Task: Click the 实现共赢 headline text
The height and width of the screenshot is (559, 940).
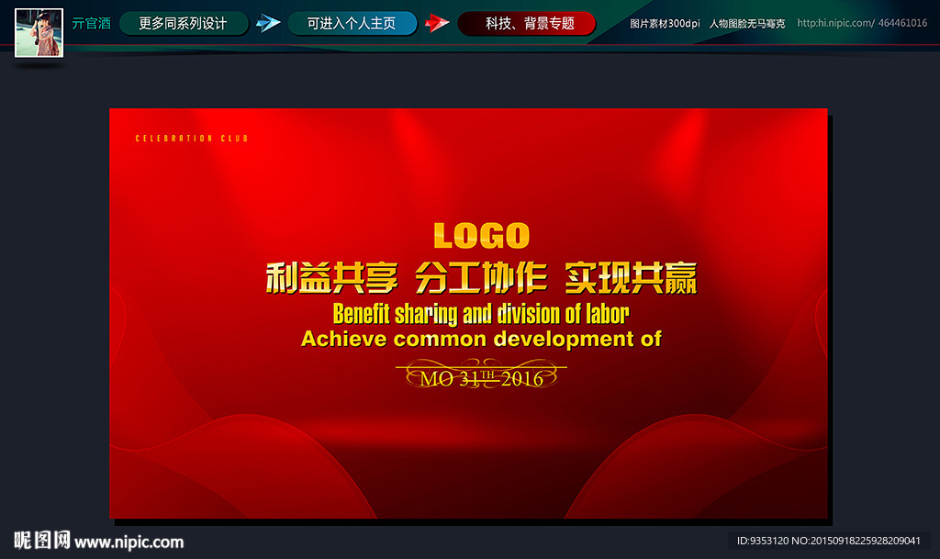Action: point(632,278)
